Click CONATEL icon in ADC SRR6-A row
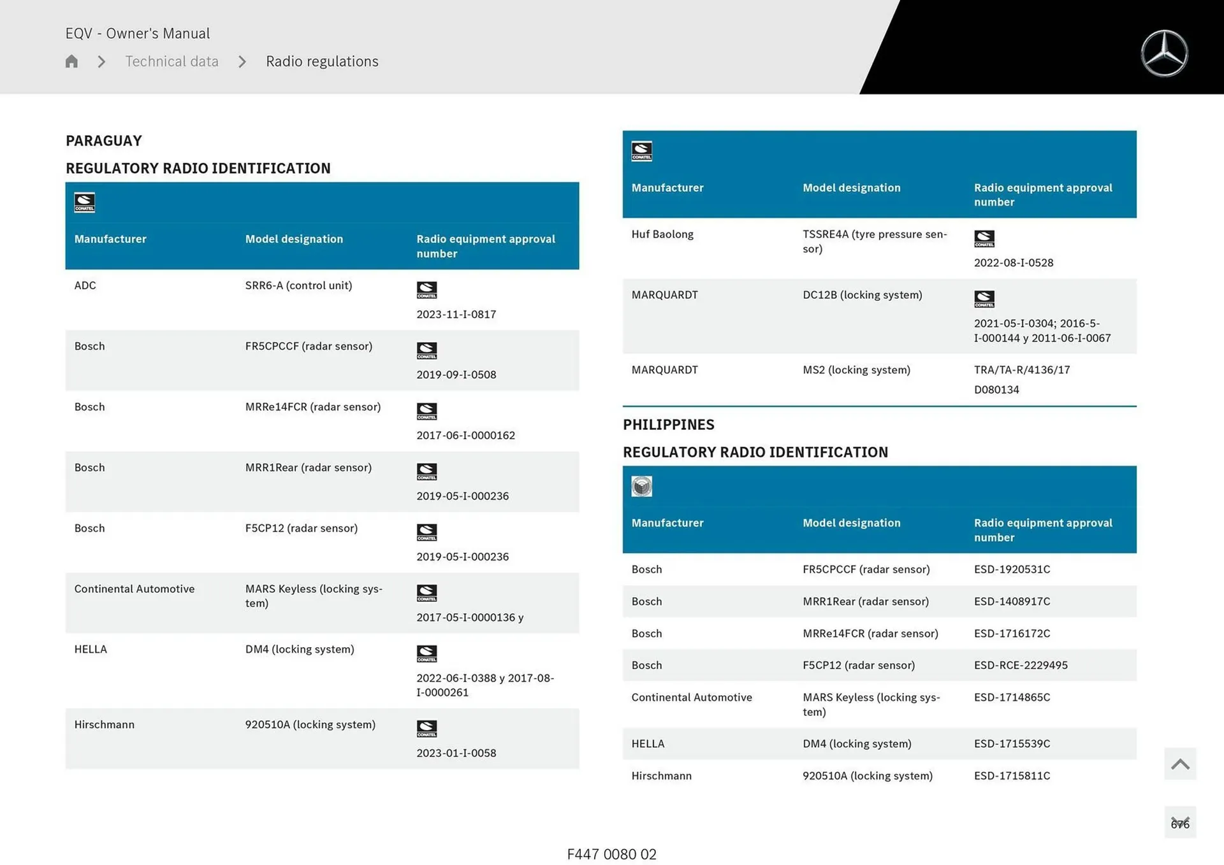The width and height of the screenshot is (1224, 865). 426,290
